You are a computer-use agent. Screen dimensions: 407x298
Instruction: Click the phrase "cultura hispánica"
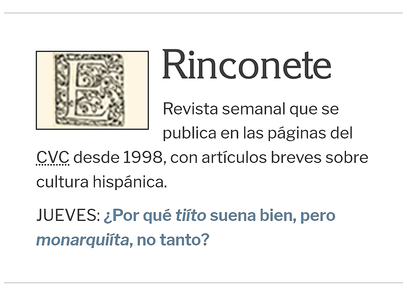[101, 182]
